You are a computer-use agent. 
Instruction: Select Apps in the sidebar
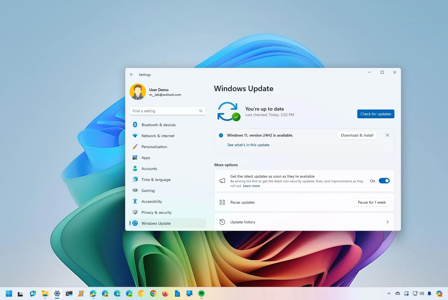(146, 157)
